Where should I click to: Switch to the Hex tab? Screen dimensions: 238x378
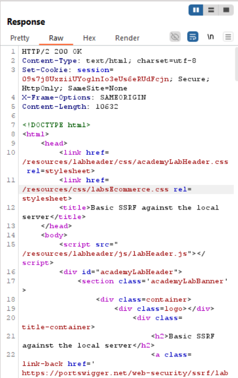89,38
